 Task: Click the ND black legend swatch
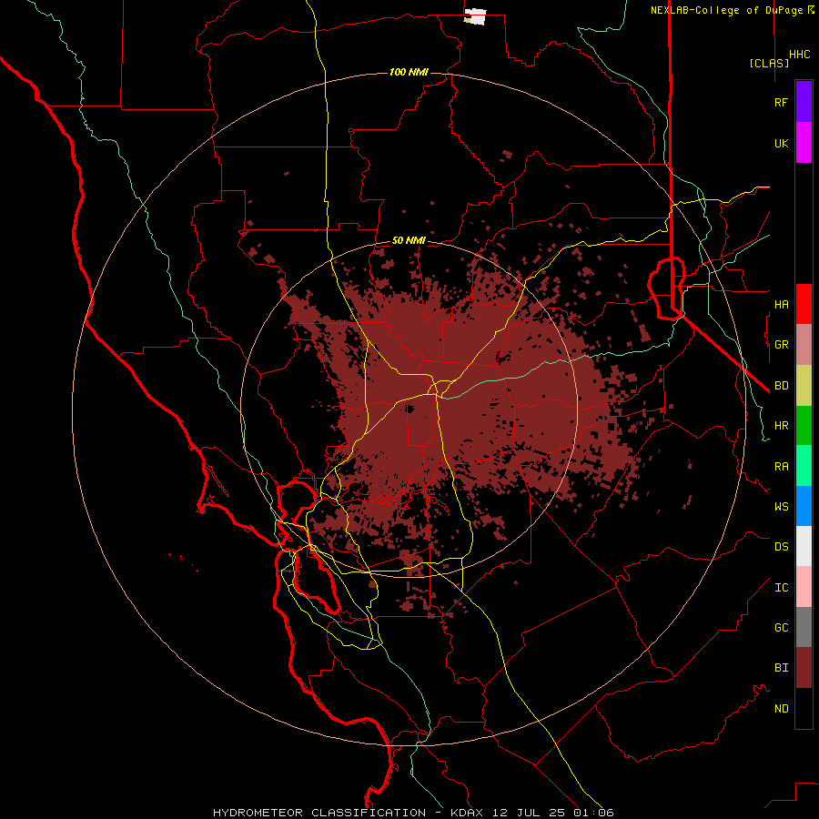pyautogui.click(x=804, y=708)
